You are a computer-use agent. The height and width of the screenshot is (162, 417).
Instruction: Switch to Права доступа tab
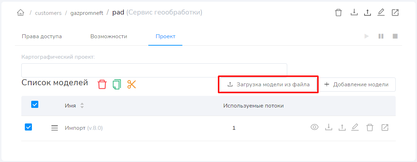pyautogui.click(x=42, y=36)
